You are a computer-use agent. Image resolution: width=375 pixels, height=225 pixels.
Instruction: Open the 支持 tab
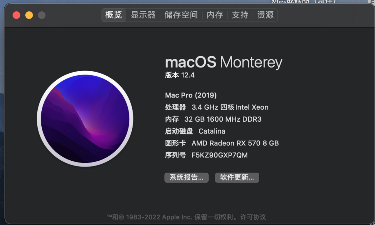[240, 15]
